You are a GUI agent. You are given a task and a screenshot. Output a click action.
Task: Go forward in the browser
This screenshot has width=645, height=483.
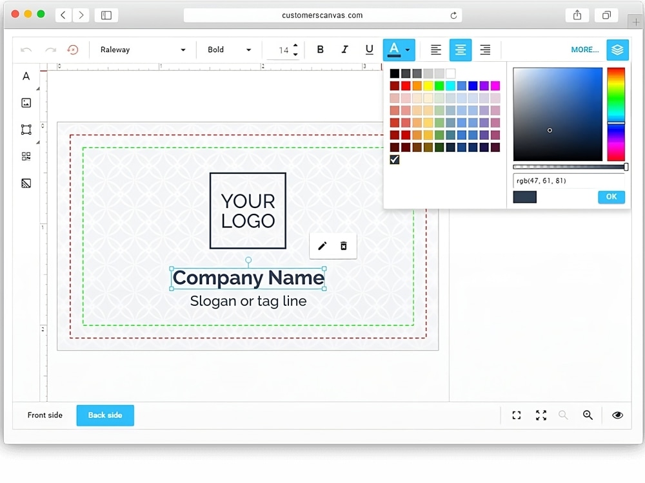pos(81,15)
